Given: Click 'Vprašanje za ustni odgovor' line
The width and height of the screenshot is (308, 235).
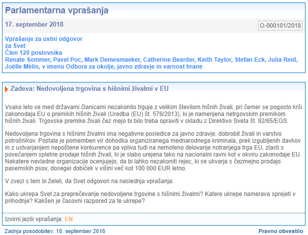Looking at the screenshot, I should 44,39.
